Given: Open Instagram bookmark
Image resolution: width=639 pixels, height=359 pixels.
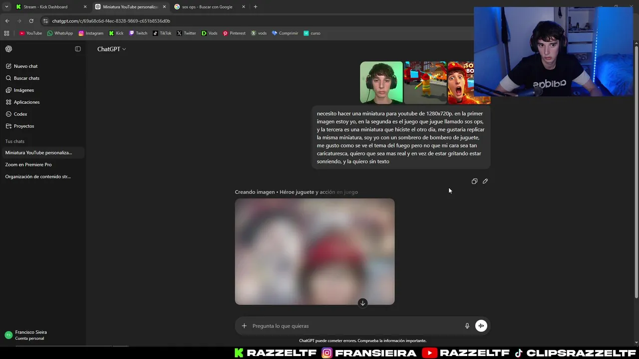Looking at the screenshot, I should [x=91, y=33].
